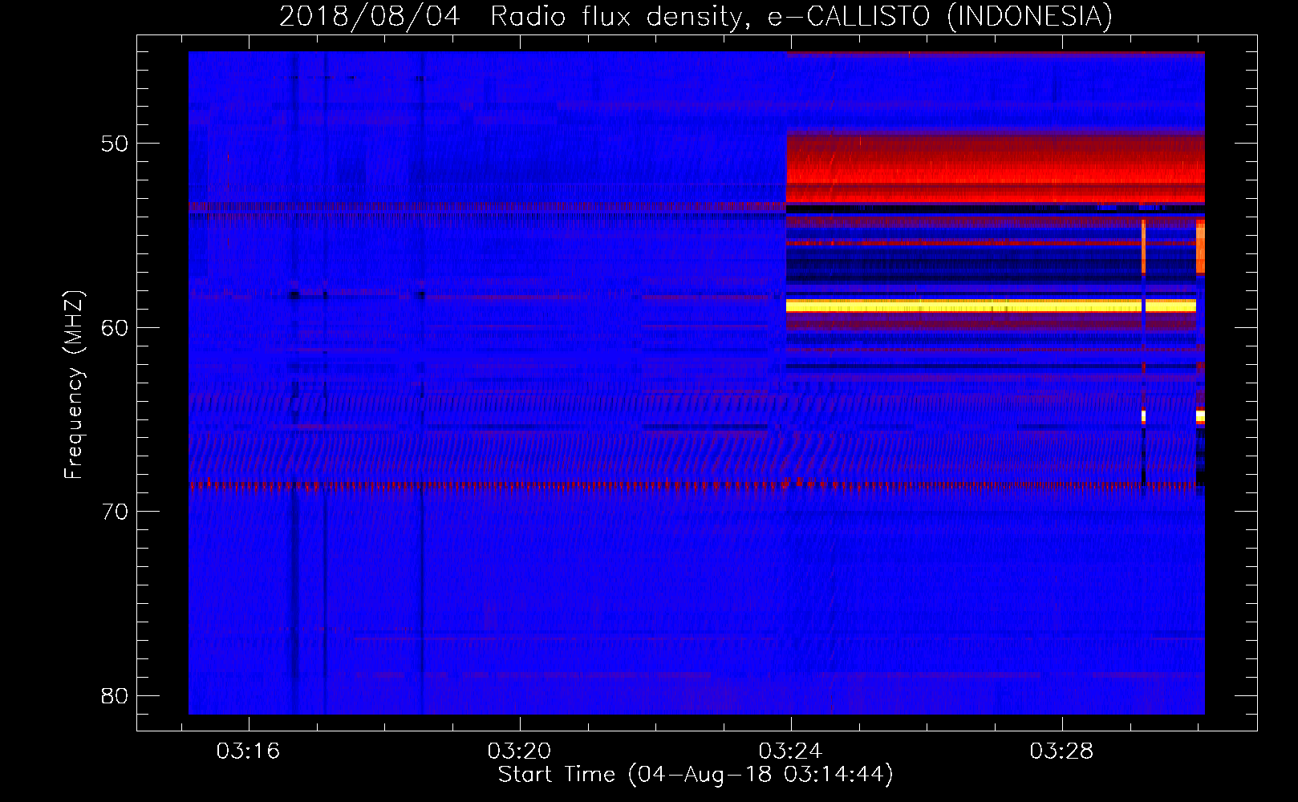This screenshot has height=802, width=1298.
Task: Click the bright yellow emission band near 59 MHz
Action: (x=991, y=306)
